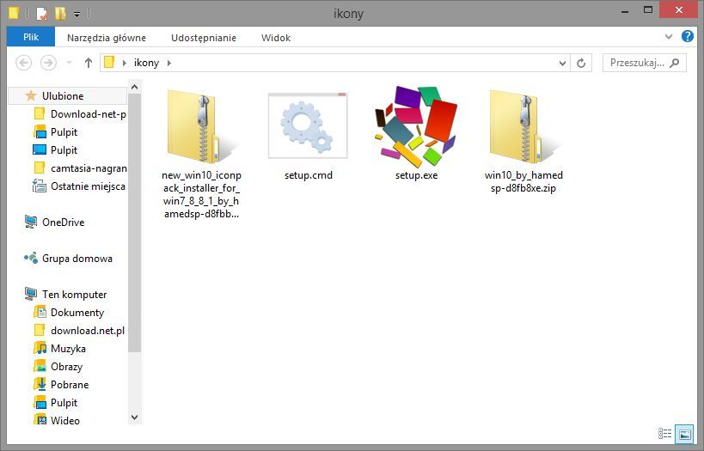Open recent locations dropdown arrow

[x=69, y=63]
